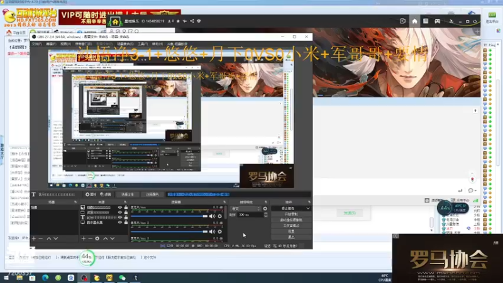Click the green house room logo icon

point(115,22)
